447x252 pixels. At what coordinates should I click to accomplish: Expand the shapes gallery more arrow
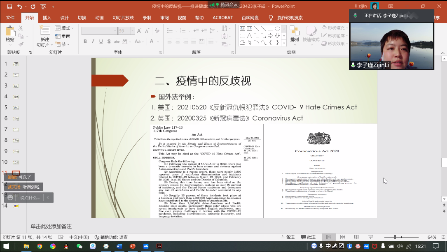pos(284,43)
